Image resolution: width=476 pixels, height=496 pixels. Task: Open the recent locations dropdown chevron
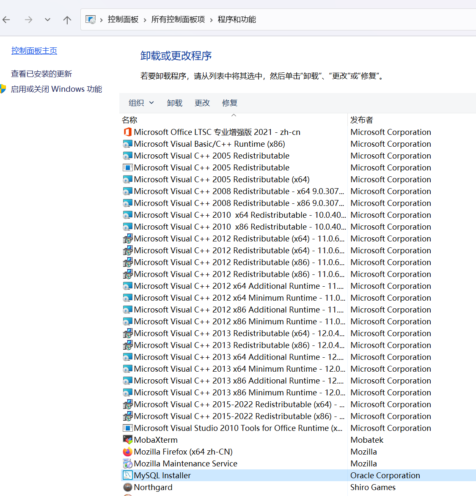[47, 20]
